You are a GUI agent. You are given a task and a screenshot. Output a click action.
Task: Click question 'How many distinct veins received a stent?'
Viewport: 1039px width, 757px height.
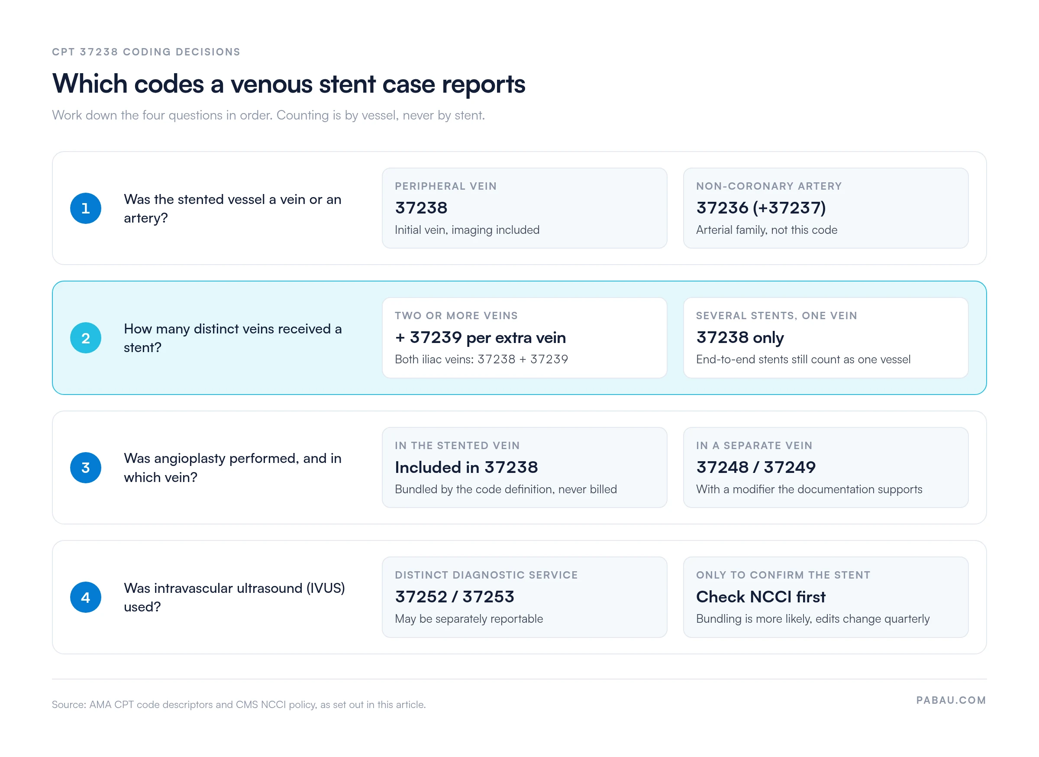pyautogui.click(x=233, y=338)
